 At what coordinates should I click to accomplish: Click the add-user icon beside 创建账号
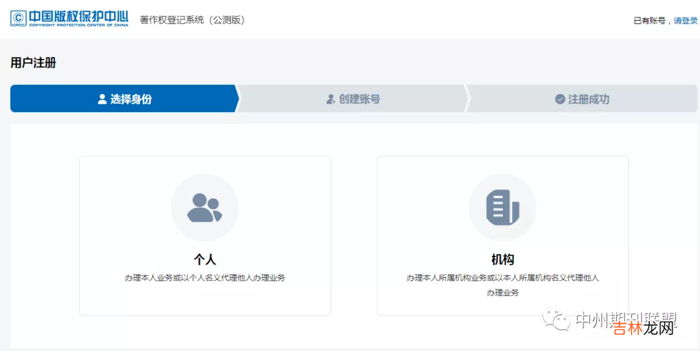click(x=331, y=99)
